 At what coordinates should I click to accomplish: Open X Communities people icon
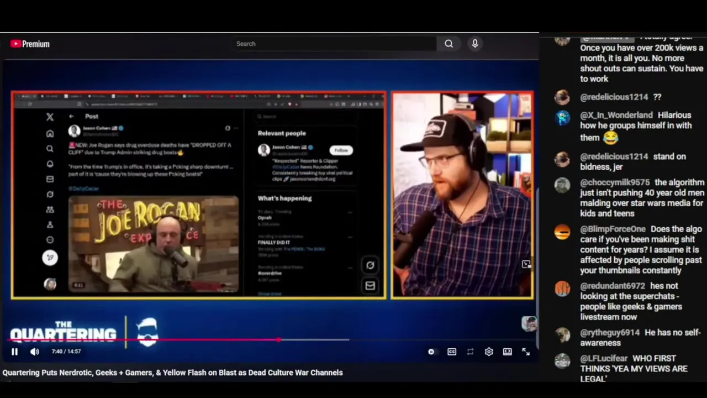click(x=50, y=210)
